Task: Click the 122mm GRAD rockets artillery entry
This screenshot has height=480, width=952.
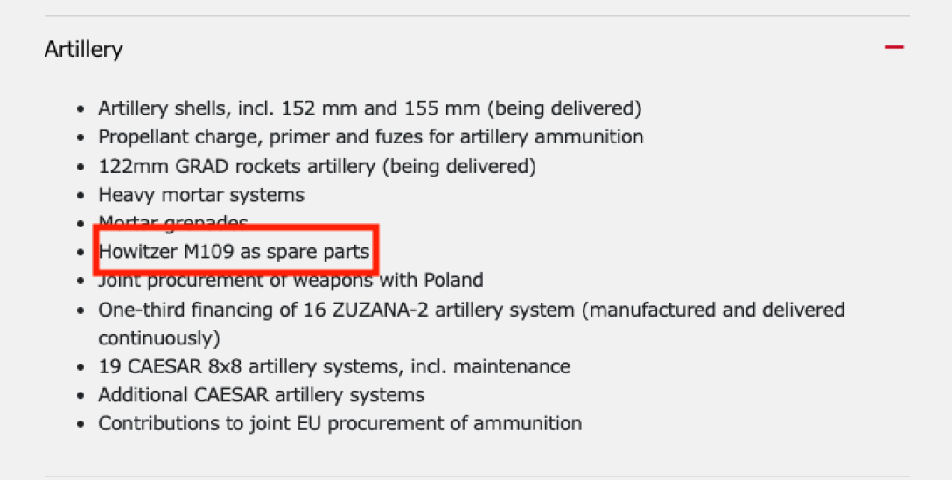Action: coord(317,165)
